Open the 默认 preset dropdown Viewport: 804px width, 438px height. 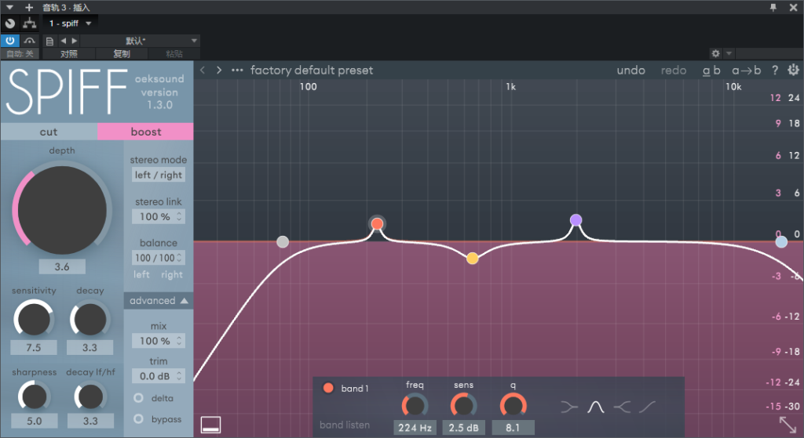140,41
